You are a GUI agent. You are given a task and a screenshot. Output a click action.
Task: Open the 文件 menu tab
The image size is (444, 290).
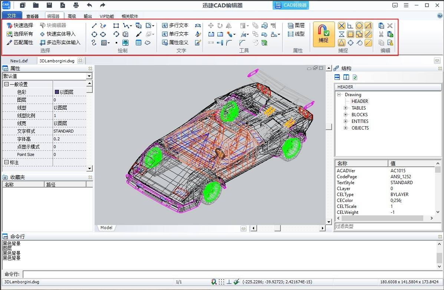[11, 16]
